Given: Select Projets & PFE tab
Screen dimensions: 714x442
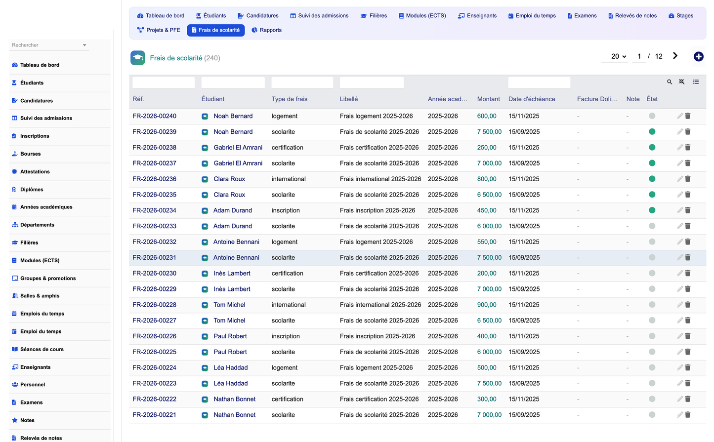Looking at the screenshot, I should click(x=159, y=30).
